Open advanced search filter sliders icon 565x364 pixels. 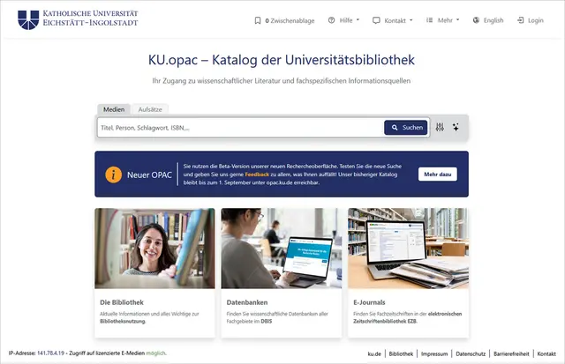click(440, 127)
